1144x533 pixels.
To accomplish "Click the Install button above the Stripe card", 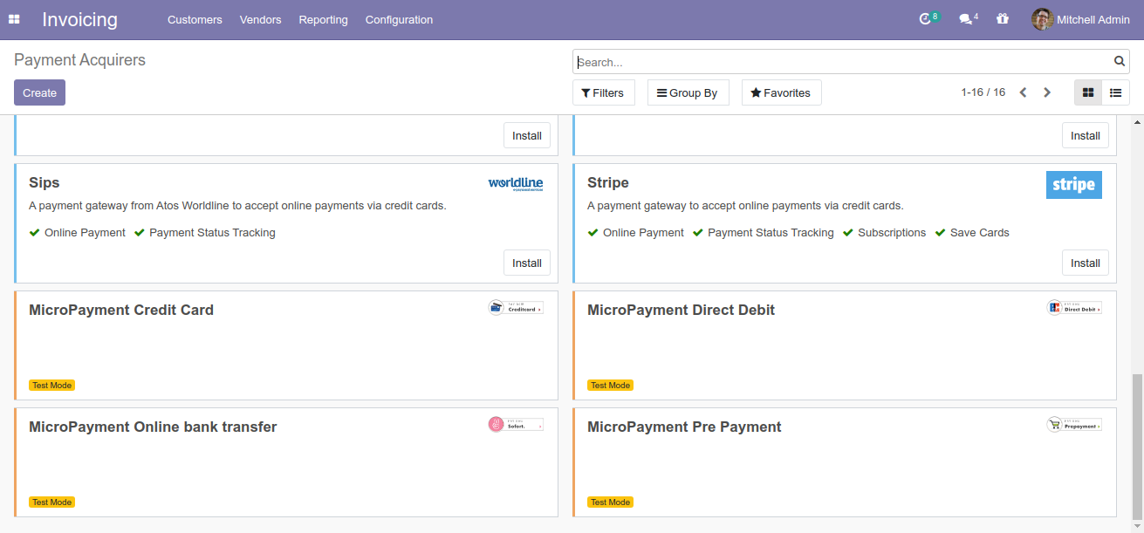I will point(1086,135).
